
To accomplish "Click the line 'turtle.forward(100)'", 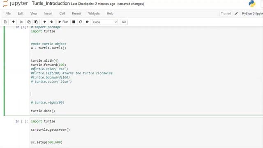I will point(48,65).
